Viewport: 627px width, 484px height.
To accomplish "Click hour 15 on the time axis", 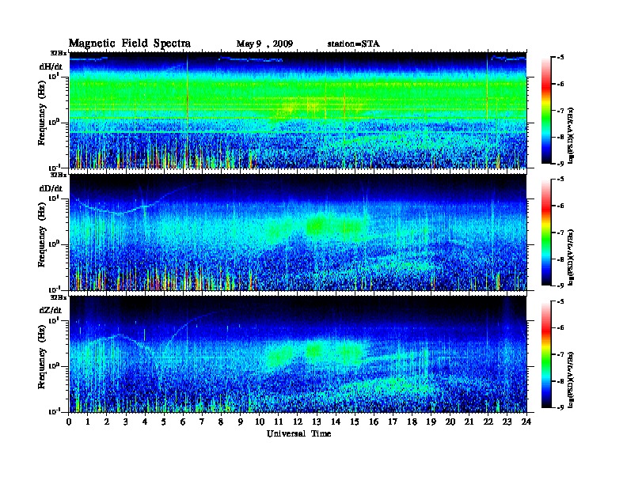I will 355,422.
